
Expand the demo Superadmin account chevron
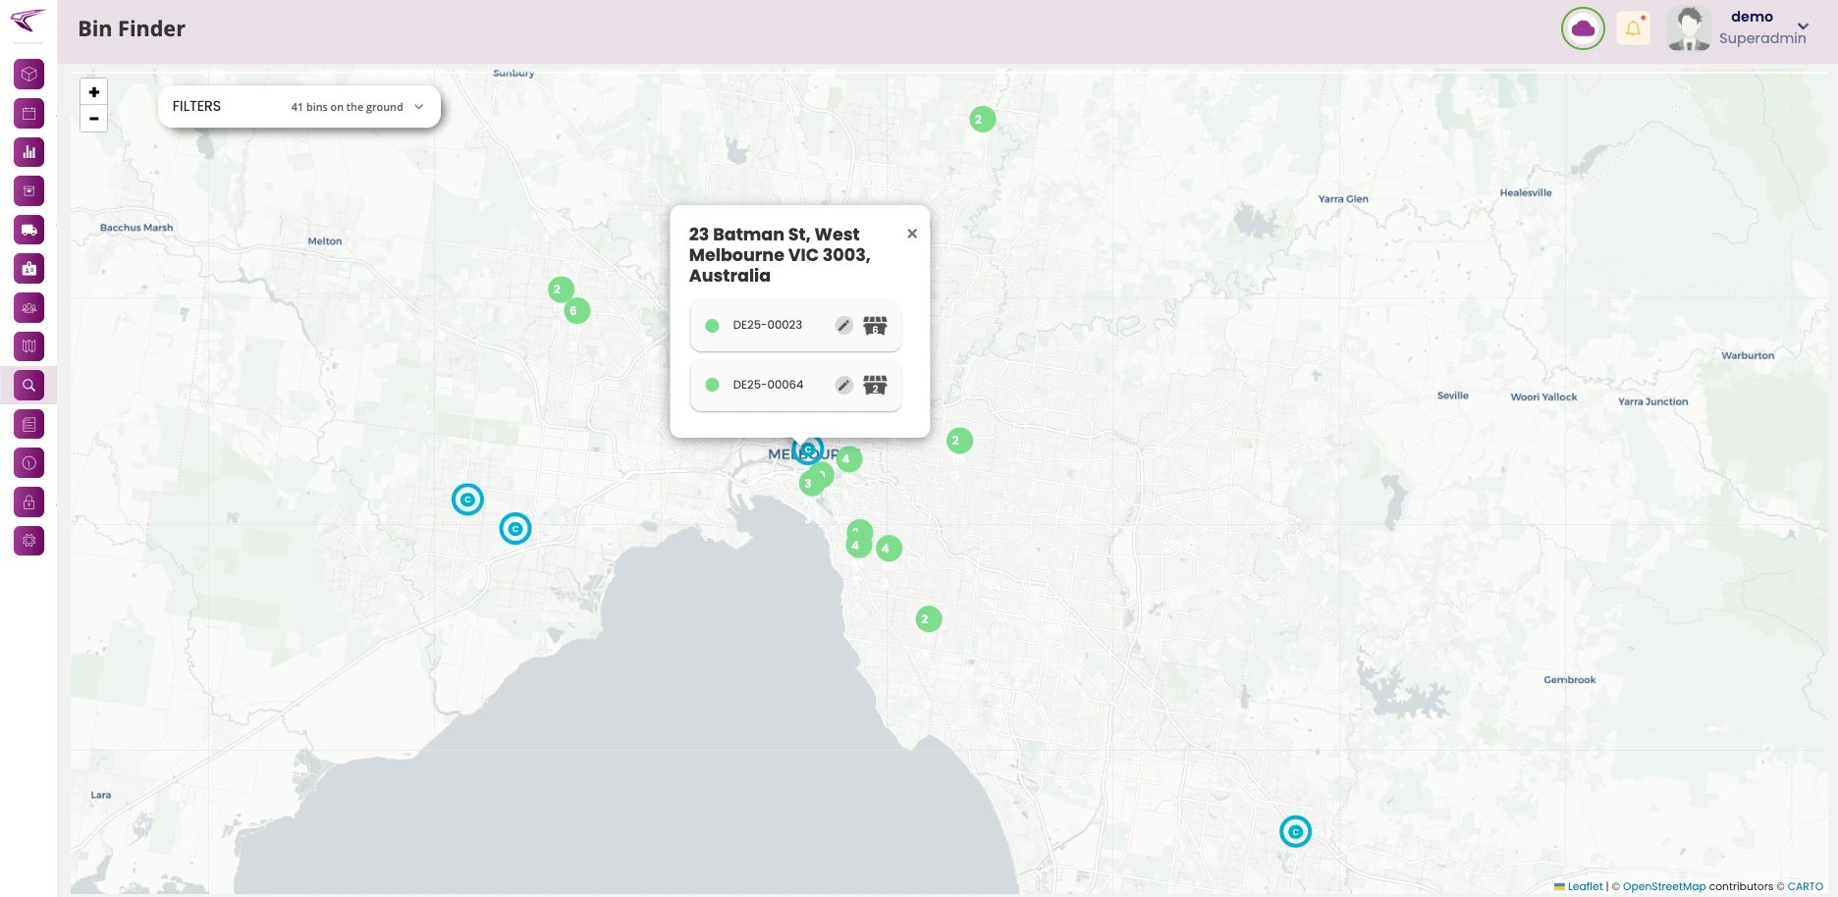click(1803, 26)
